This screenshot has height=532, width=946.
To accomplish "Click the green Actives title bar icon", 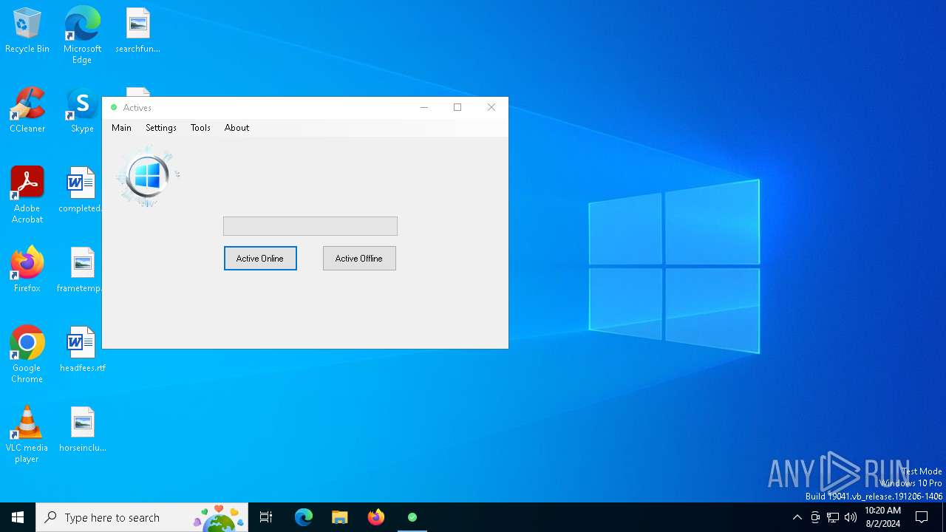I will tap(114, 108).
